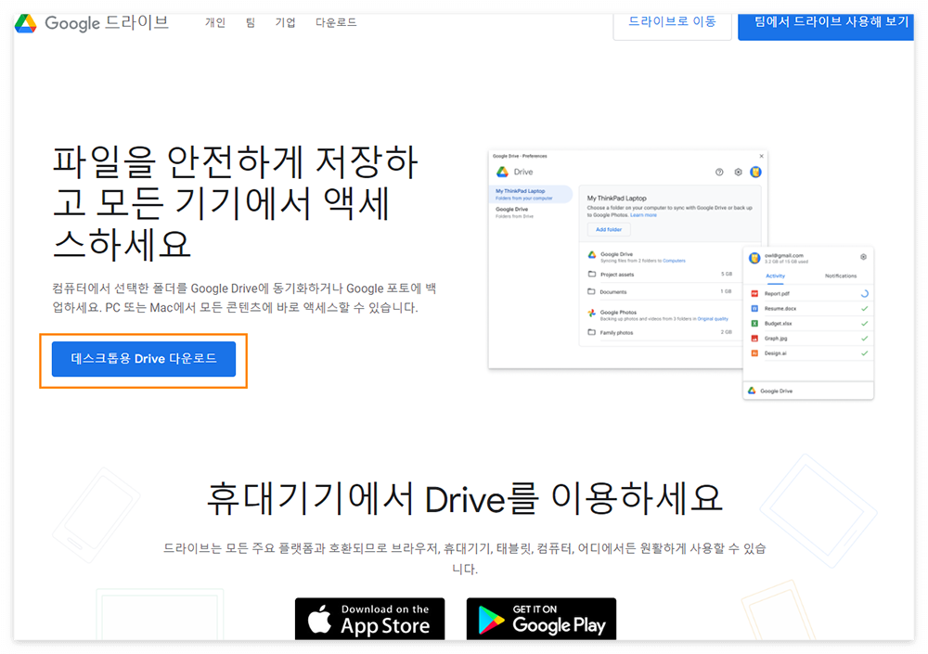Tap the Get it on Google Play badge
This screenshot has height=654, width=928.
point(541,619)
